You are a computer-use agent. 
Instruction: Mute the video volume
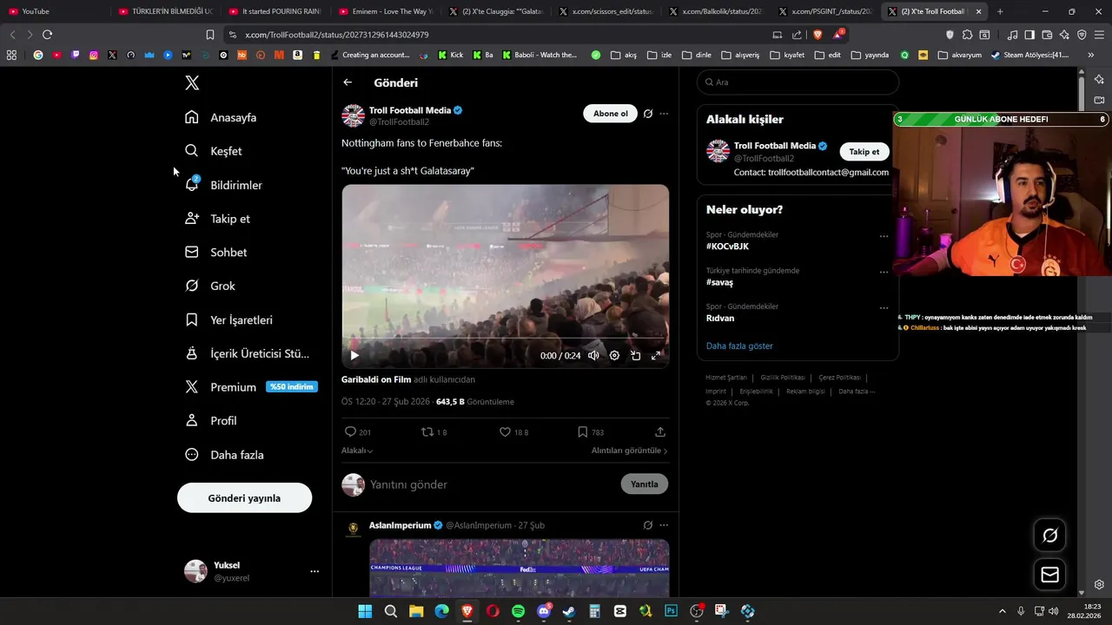pos(593,355)
